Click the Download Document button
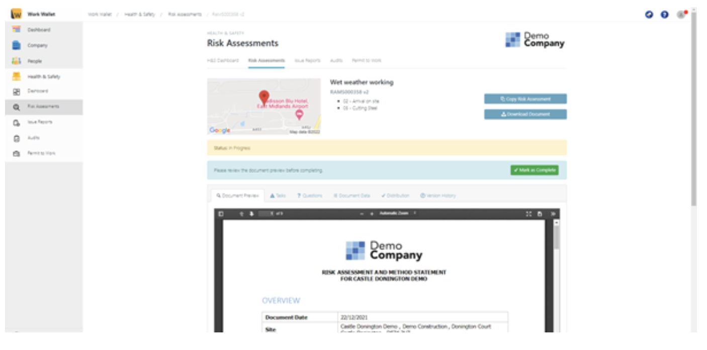707x350 pixels. click(x=525, y=114)
